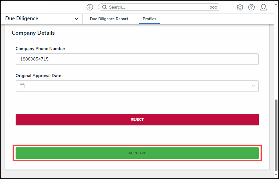Click the three-dots icon in search bar
279x179 pixels.
[x=213, y=7]
